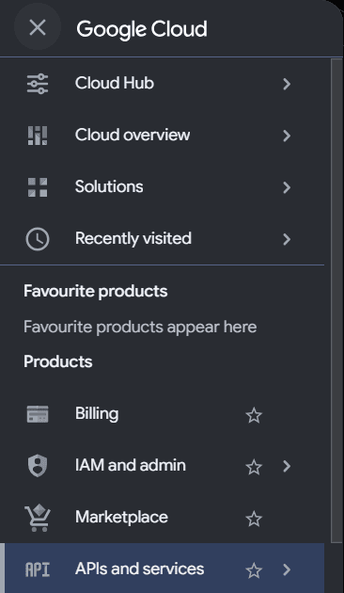Click the Recently visited clock icon
The height and width of the screenshot is (593, 344).
pyautogui.click(x=38, y=239)
